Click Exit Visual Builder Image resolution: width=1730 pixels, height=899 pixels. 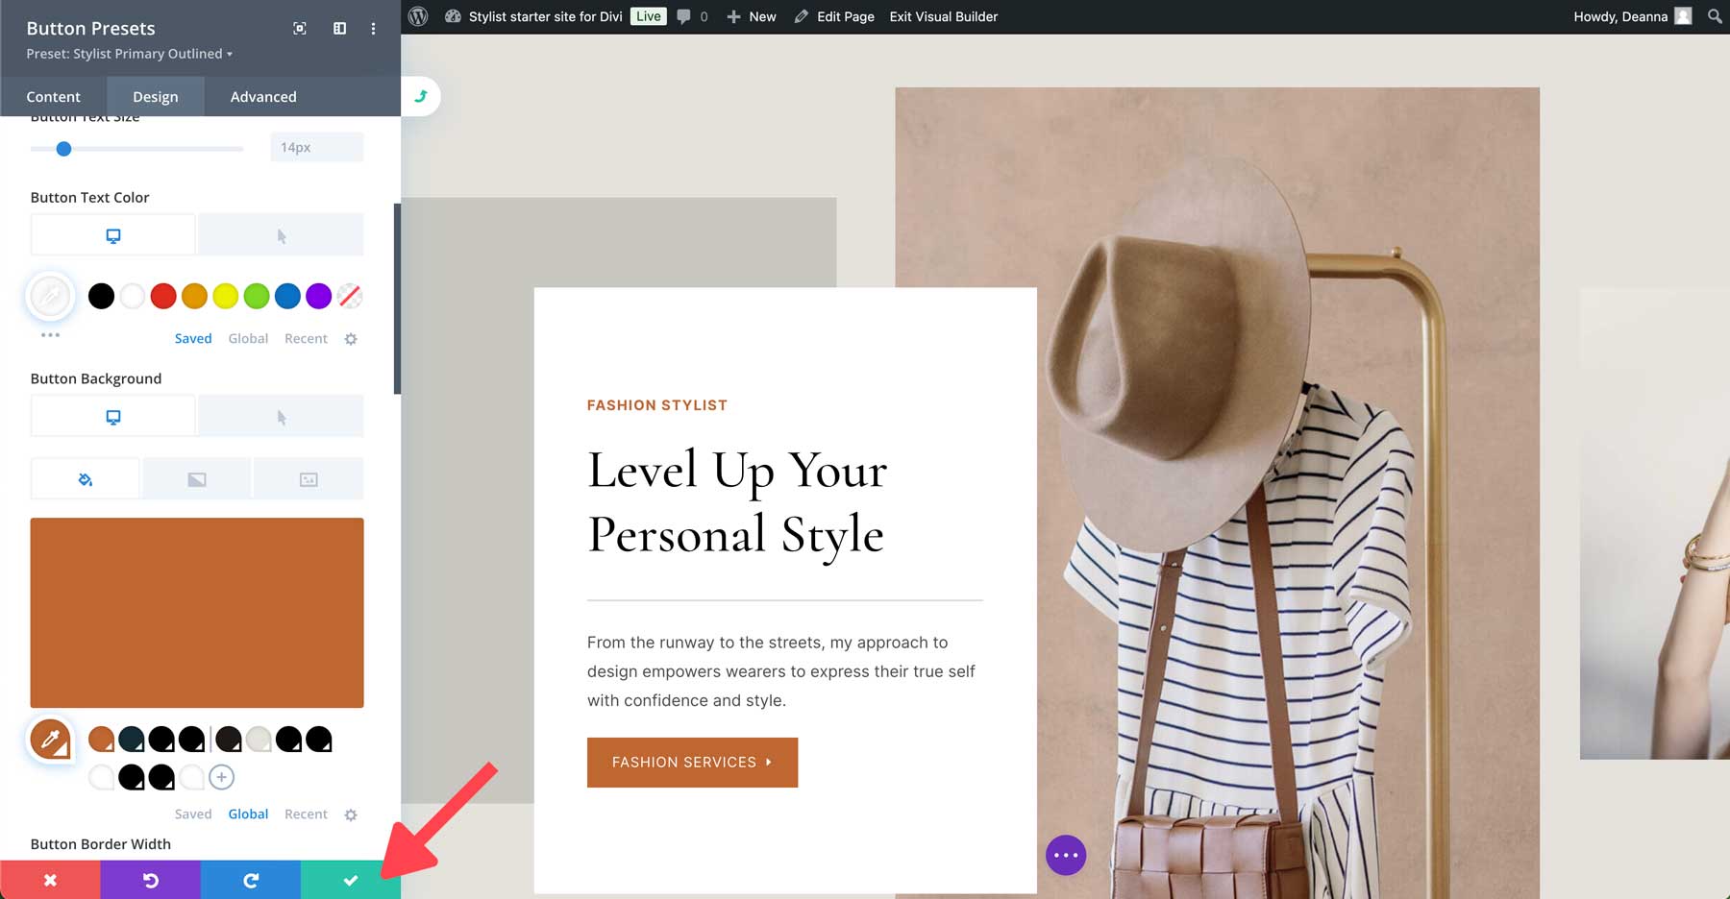(943, 16)
